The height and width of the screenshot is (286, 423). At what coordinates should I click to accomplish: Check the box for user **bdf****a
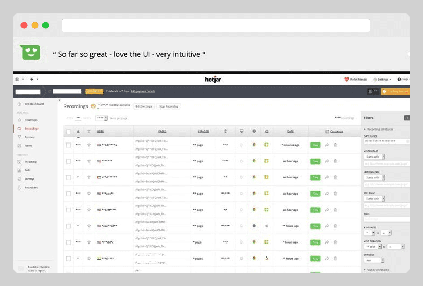(x=68, y=145)
